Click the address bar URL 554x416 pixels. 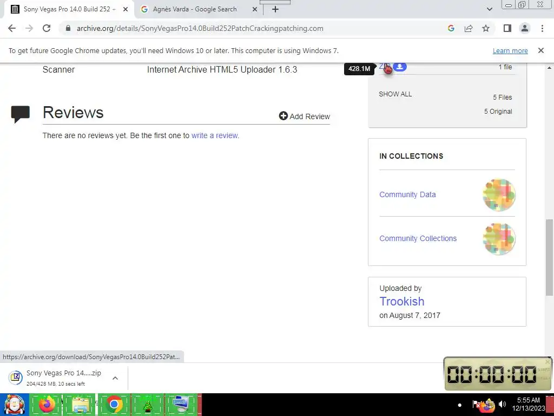point(200,28)
